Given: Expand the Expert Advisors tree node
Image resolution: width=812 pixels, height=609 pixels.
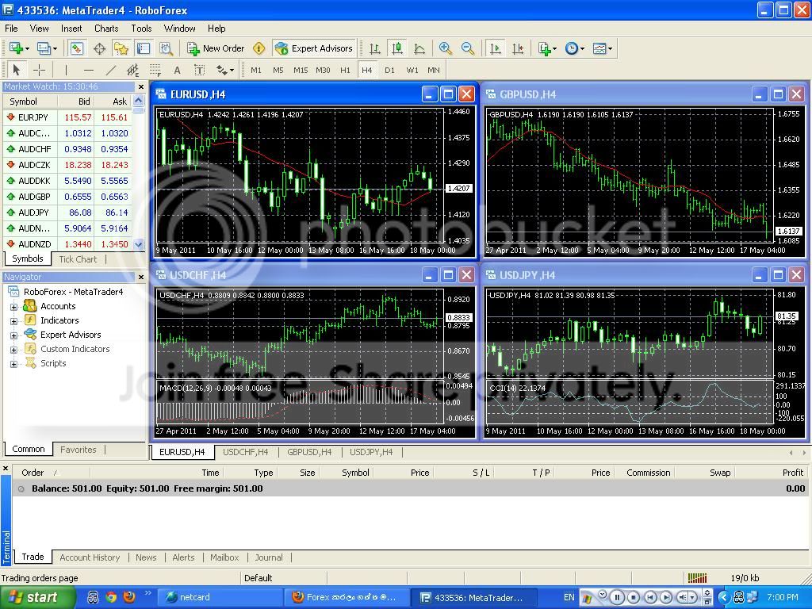Looking at the screenshot, I should 14,335.
